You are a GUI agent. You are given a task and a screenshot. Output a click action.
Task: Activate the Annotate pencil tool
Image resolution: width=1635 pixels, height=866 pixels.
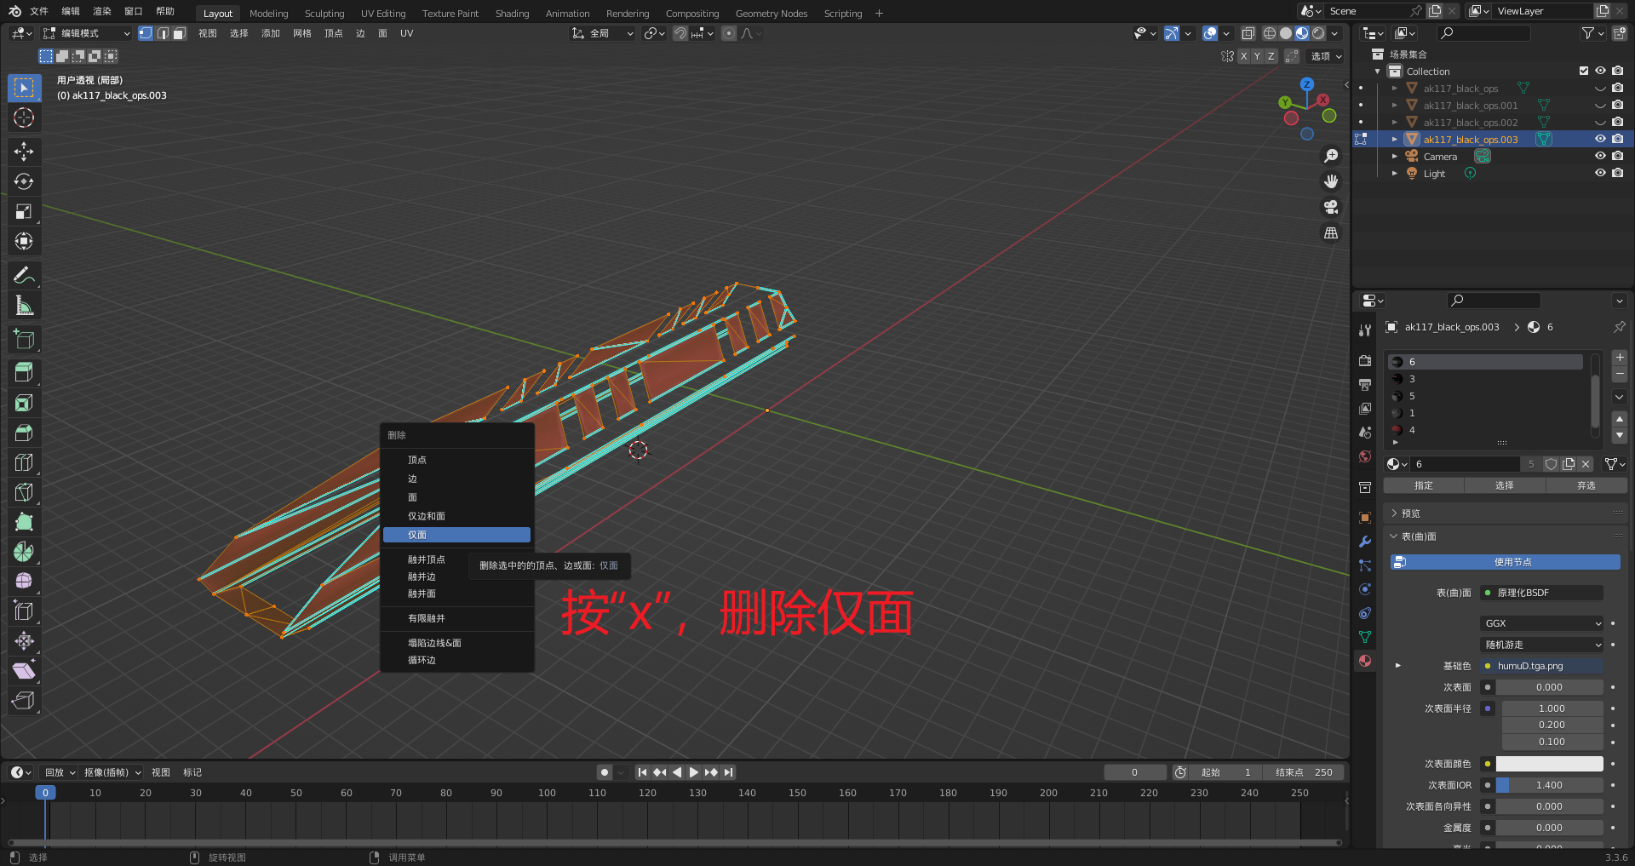(24, 275)
